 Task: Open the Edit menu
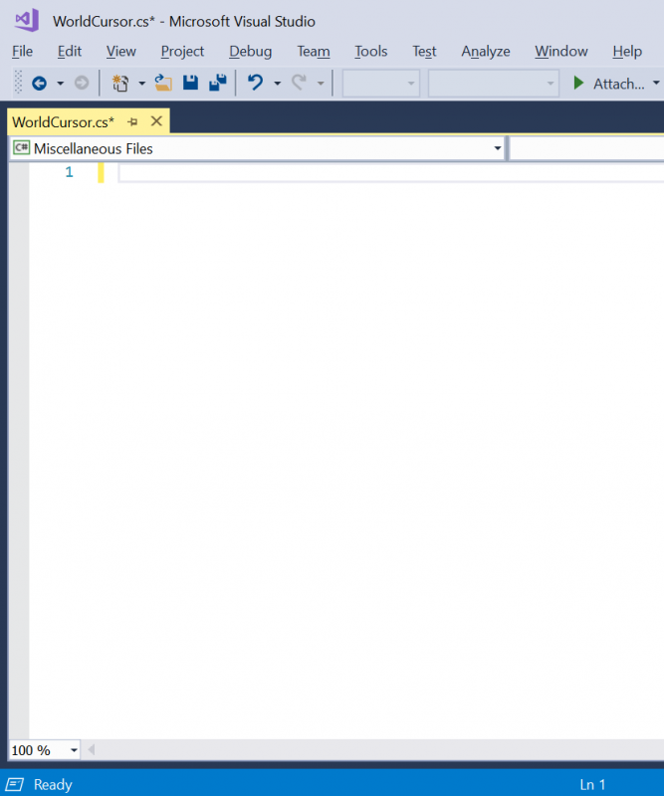point(69,52)
